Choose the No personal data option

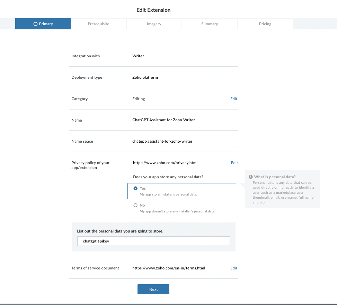(135, 205)
